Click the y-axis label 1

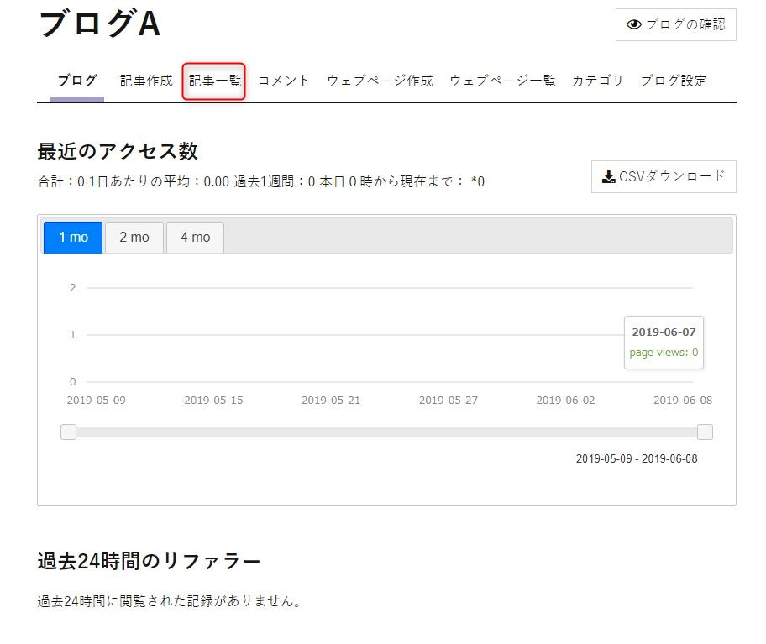pyautogui.click(x=73, y=335)
